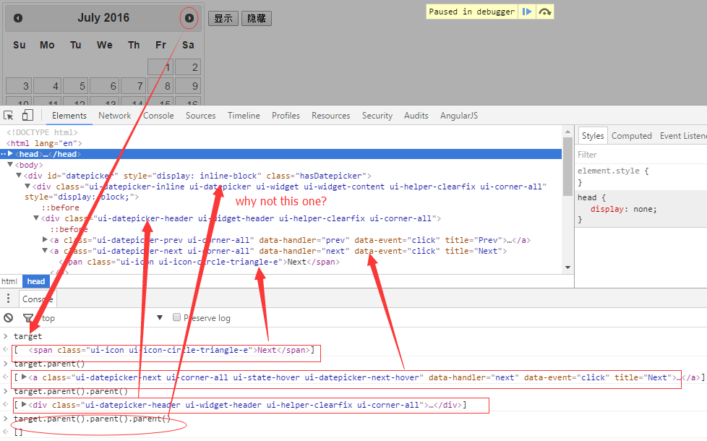Click the element.style rule block
Viewport: 707px width, 441px height.
(640, 176)
